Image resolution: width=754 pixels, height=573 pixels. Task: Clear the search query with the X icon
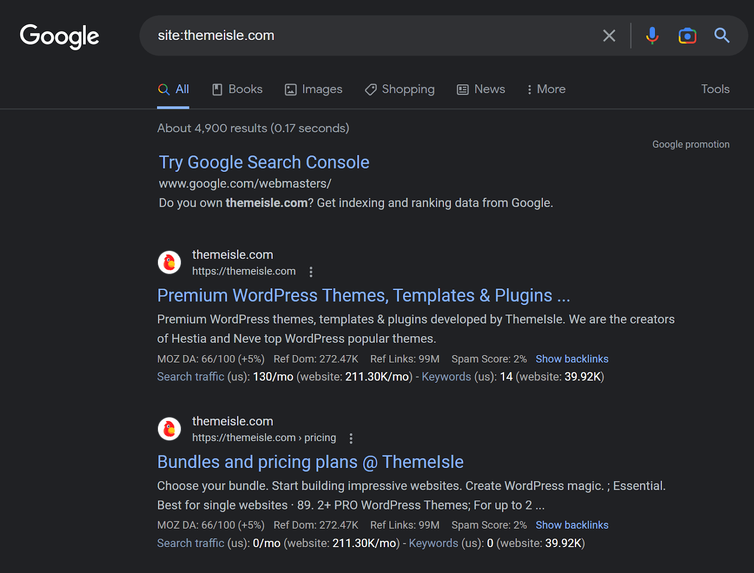609,35
